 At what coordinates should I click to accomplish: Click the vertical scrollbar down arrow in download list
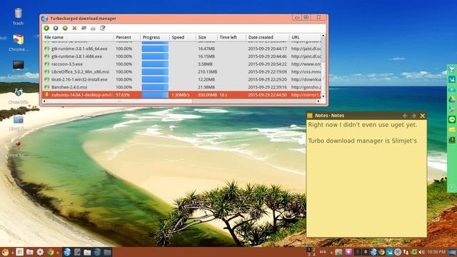(323, 96)
